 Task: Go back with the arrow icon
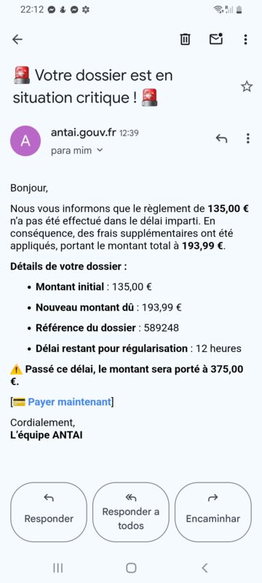pos(17,39)
